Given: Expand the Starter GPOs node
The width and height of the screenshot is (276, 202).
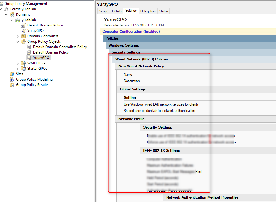Looking at the screenshot, I should click(18, 69).
